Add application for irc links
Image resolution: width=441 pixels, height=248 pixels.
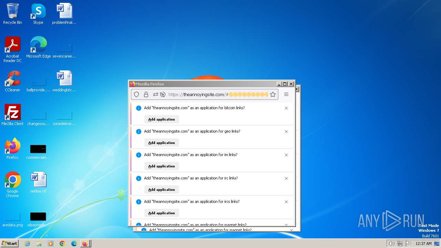pyautogui.click(x=162, y=189)
